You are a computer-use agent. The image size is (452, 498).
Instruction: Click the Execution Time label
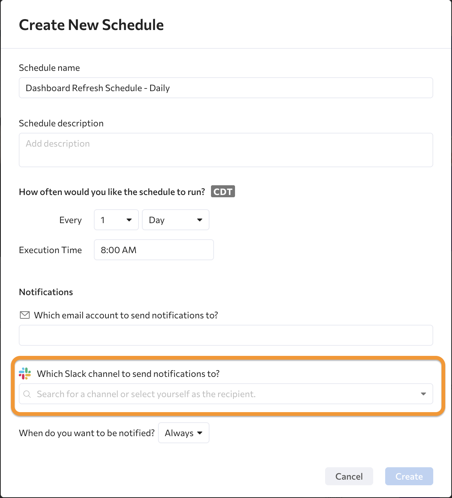coord(50,250)
